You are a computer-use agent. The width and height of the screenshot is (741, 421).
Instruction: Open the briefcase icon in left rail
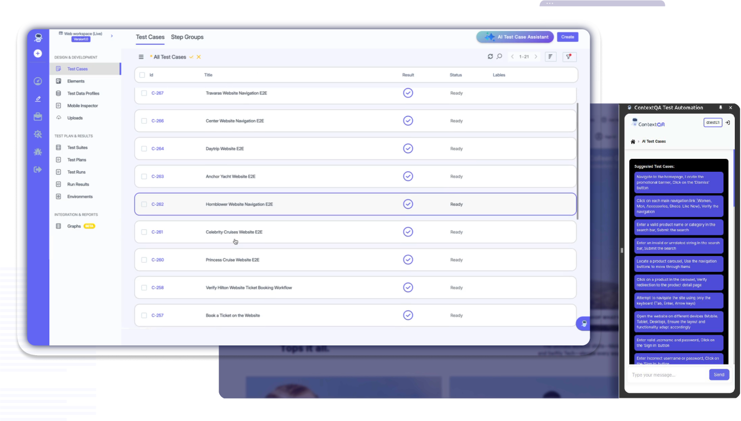tap(38, 117)
